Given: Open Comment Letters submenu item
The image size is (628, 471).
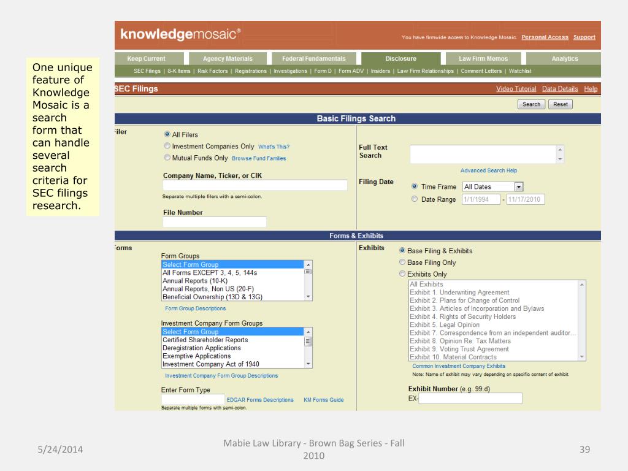Looking at the screenshot, I should point(481,71).
